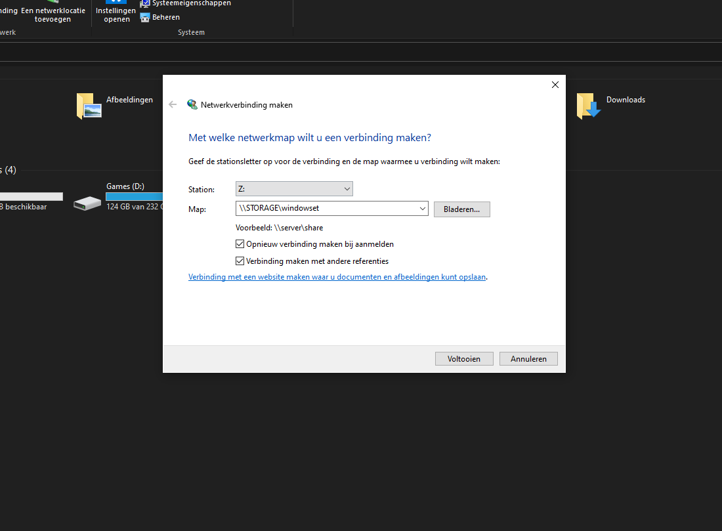Viewport: 722px width, 531px height.
Task: Select the Downloads folder label
Action: click(626, 100)
